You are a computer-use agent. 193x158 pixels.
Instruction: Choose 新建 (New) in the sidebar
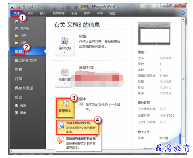click(18, 70)
